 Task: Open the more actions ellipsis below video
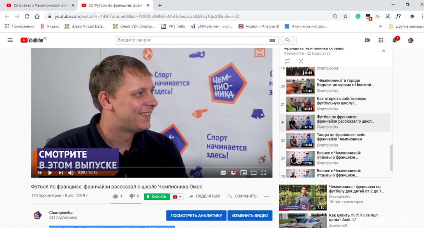click(267, 197)
